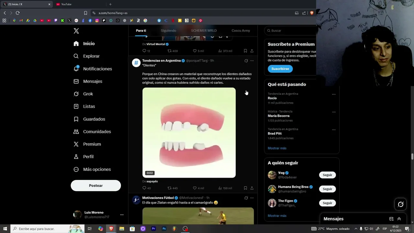This screenshot has width=414, height=233.
Task: Open Notificaciones in the sidebar
Action: tap(93, 69)
